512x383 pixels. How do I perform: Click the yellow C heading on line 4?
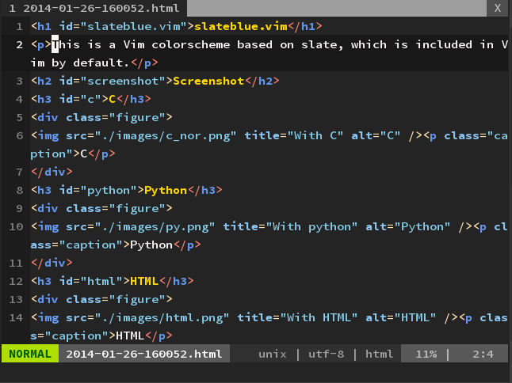pyautogui.click(x=113, y=100)
